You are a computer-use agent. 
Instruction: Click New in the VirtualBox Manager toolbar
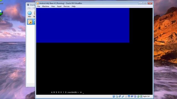click(x=30, y=14)
